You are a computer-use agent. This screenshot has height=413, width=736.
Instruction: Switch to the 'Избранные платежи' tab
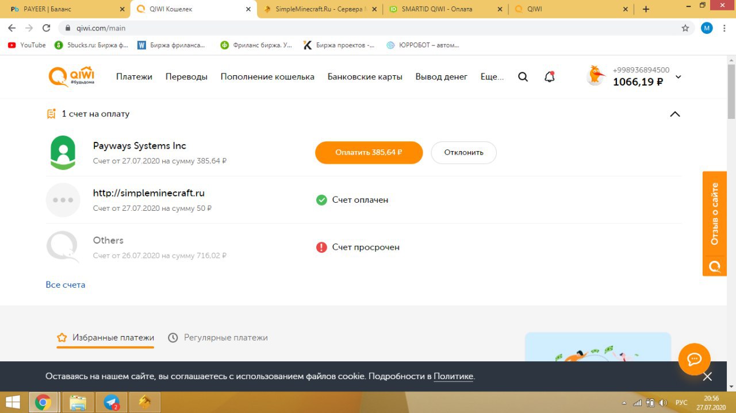(x=106, y=338)
